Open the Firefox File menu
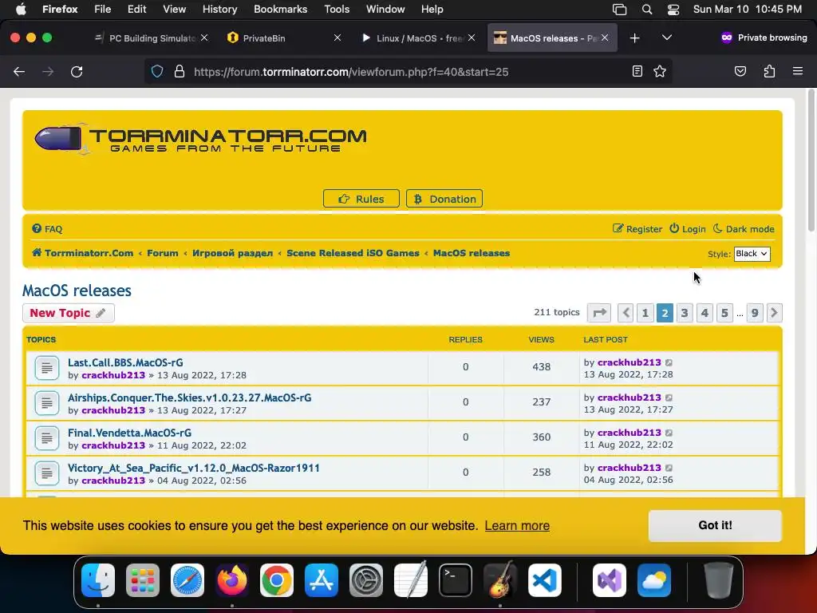The width and height of the screenshot is (817, 613). 103,10
